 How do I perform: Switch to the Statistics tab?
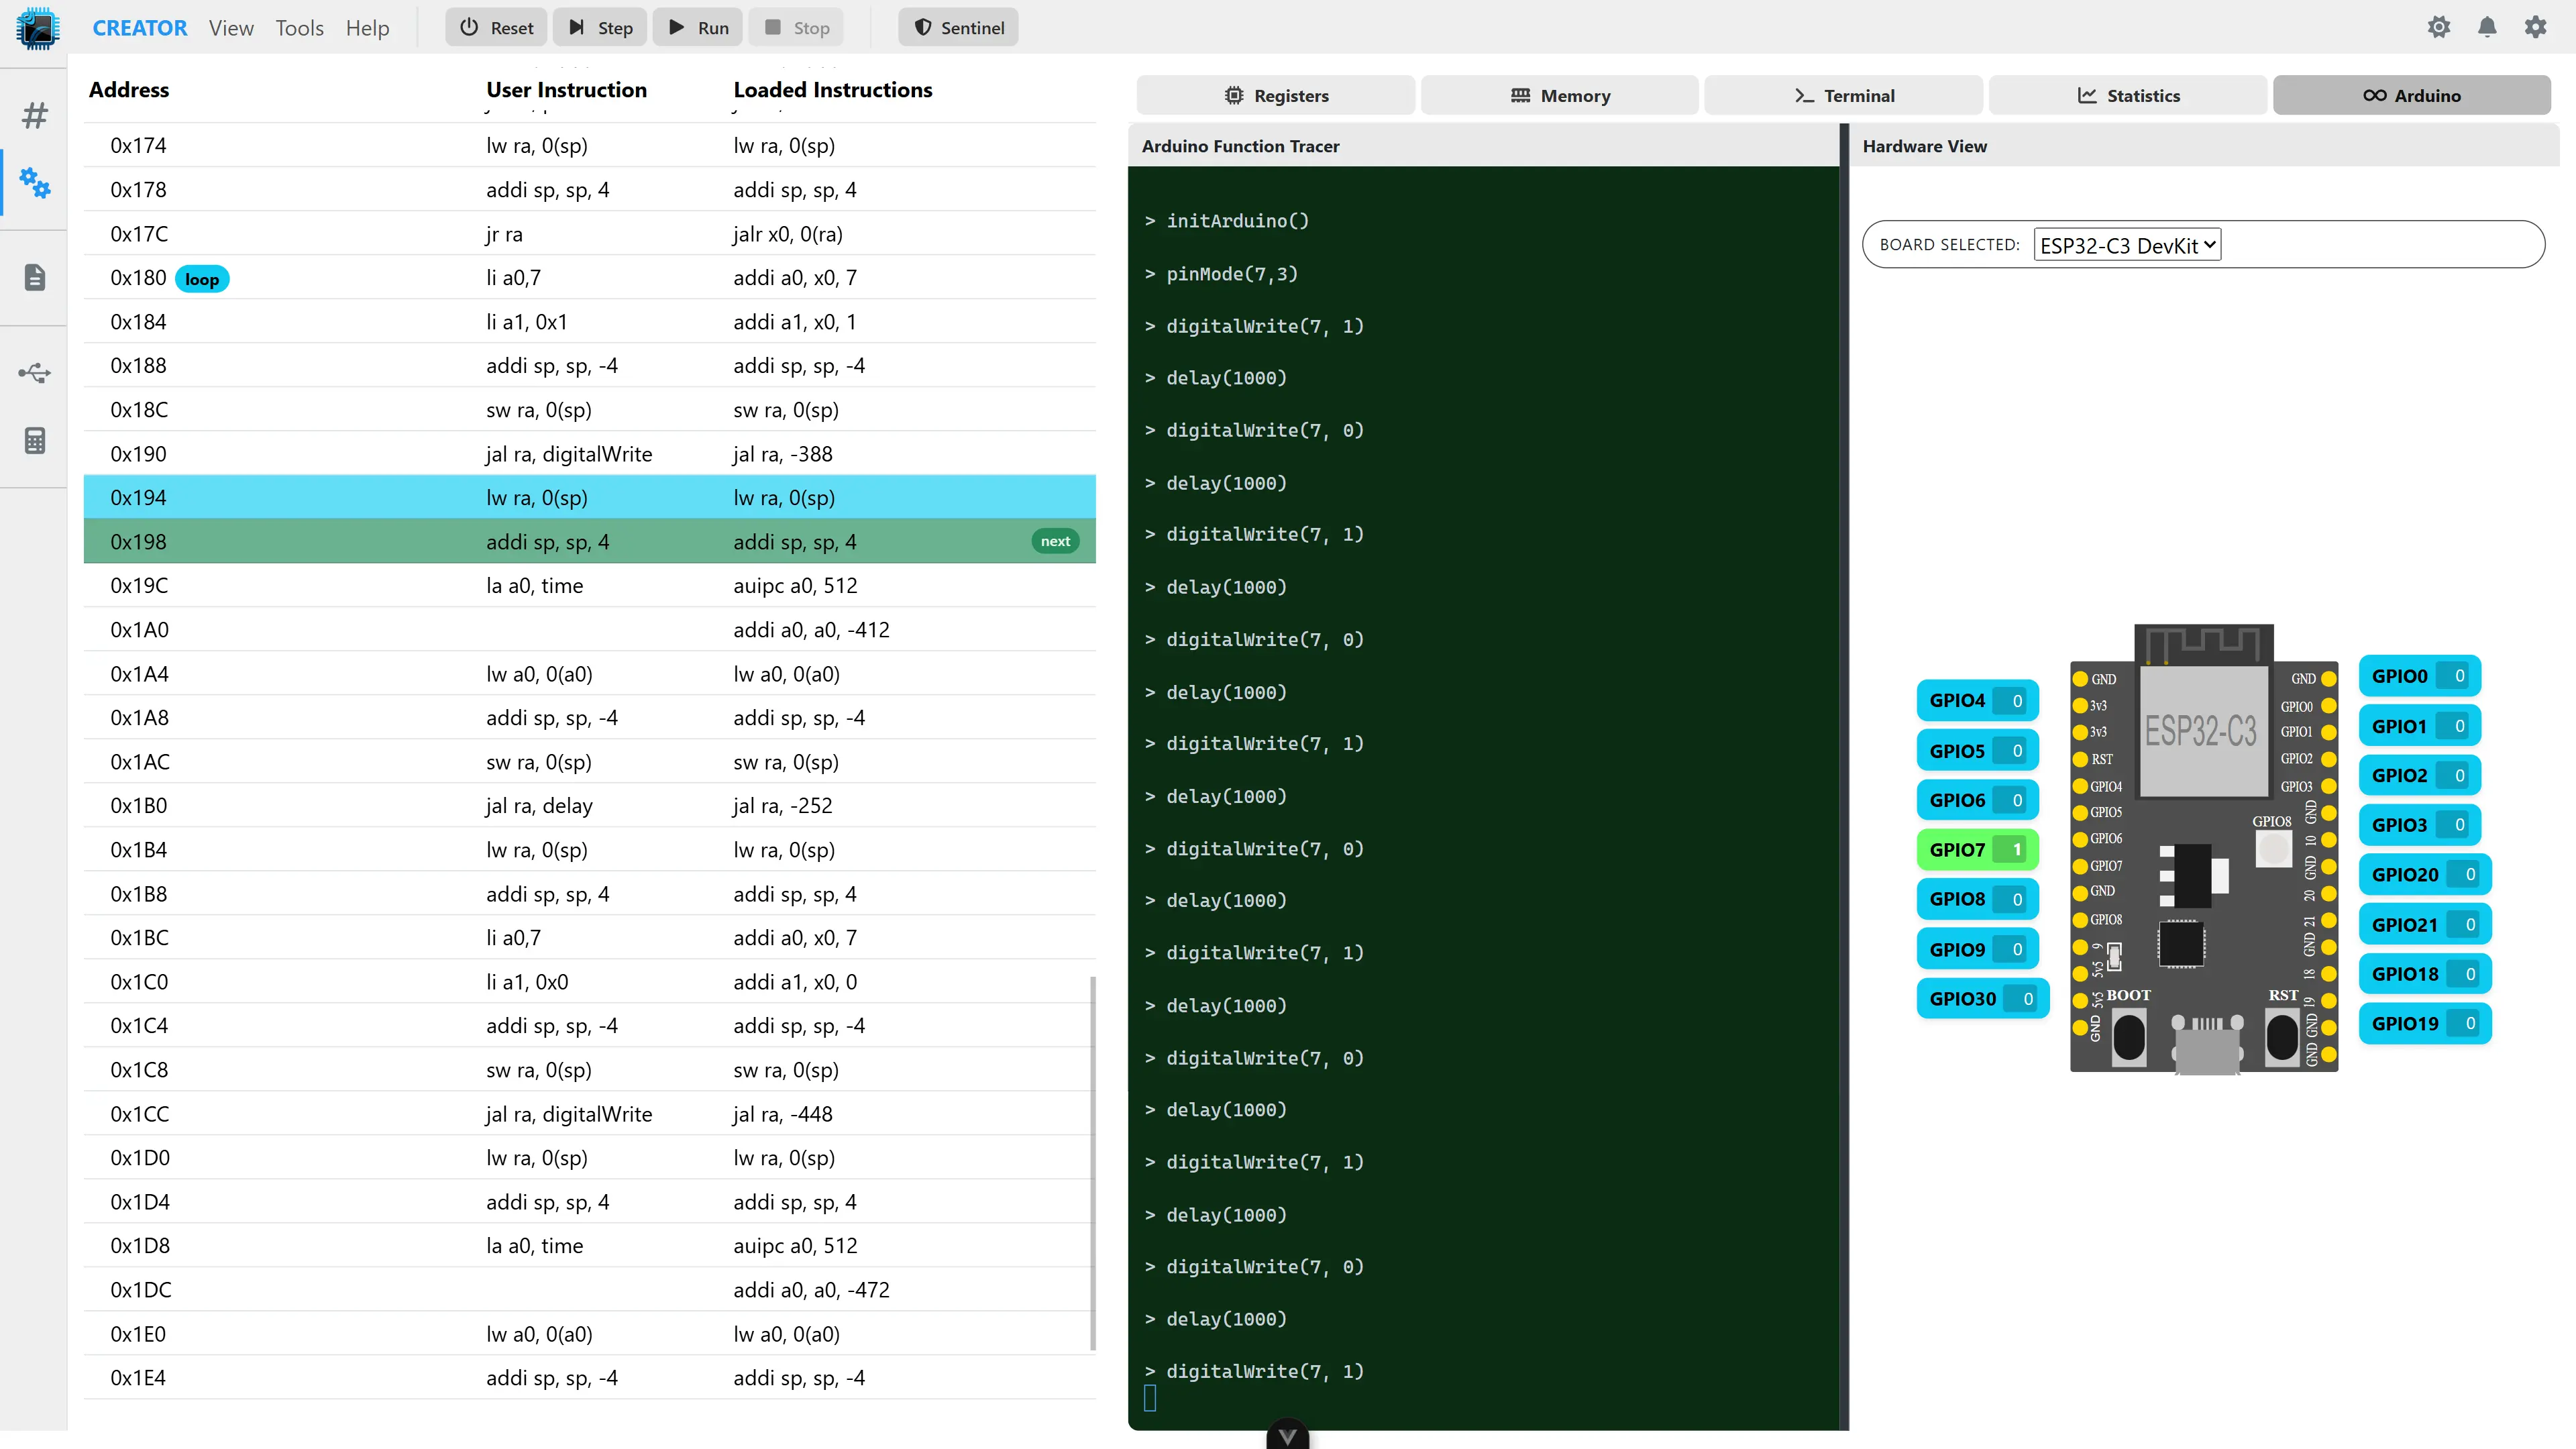click(2128, 95)
